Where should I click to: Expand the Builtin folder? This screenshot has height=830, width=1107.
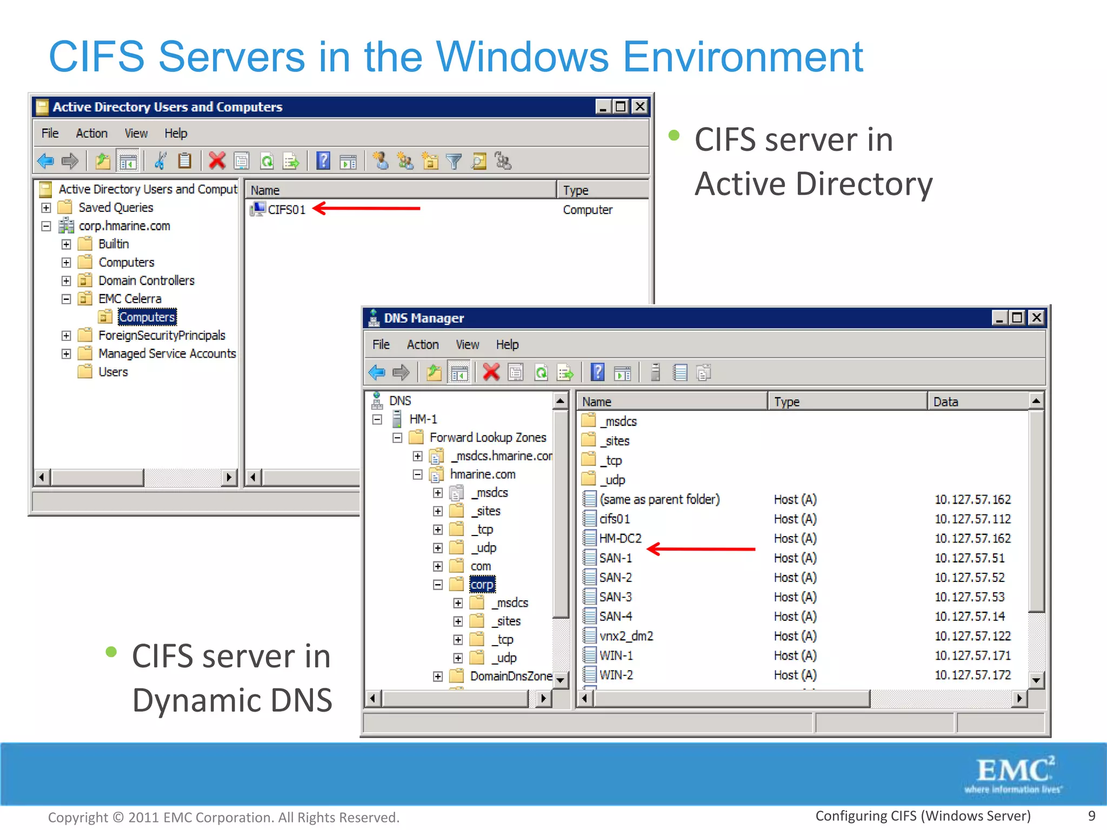click(66, 244)
